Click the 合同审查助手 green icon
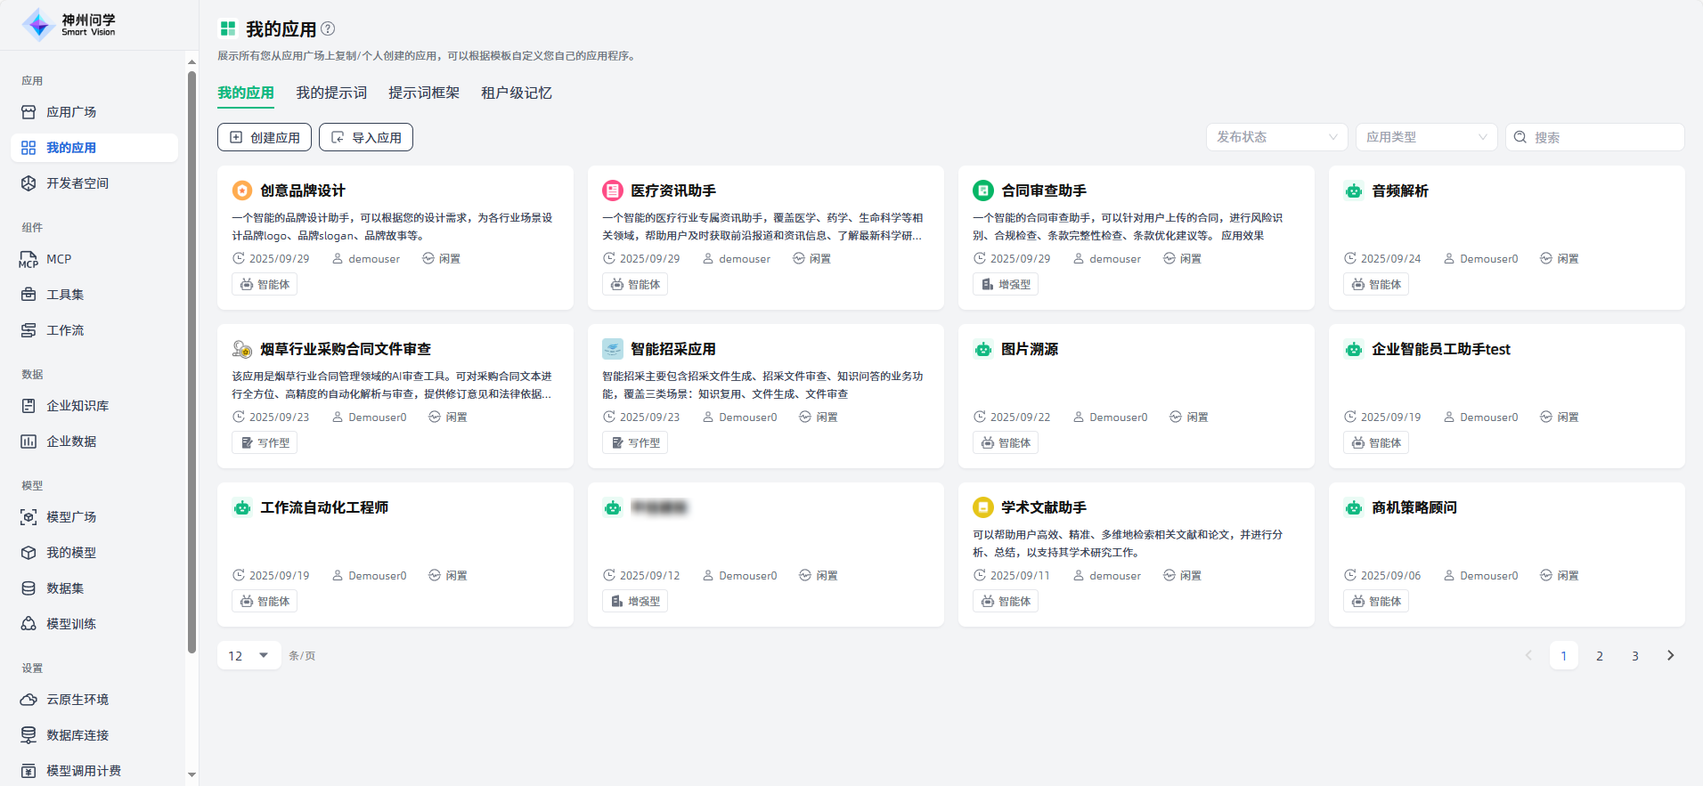This screenshot has width=1703, height=786. pos(983,190)
